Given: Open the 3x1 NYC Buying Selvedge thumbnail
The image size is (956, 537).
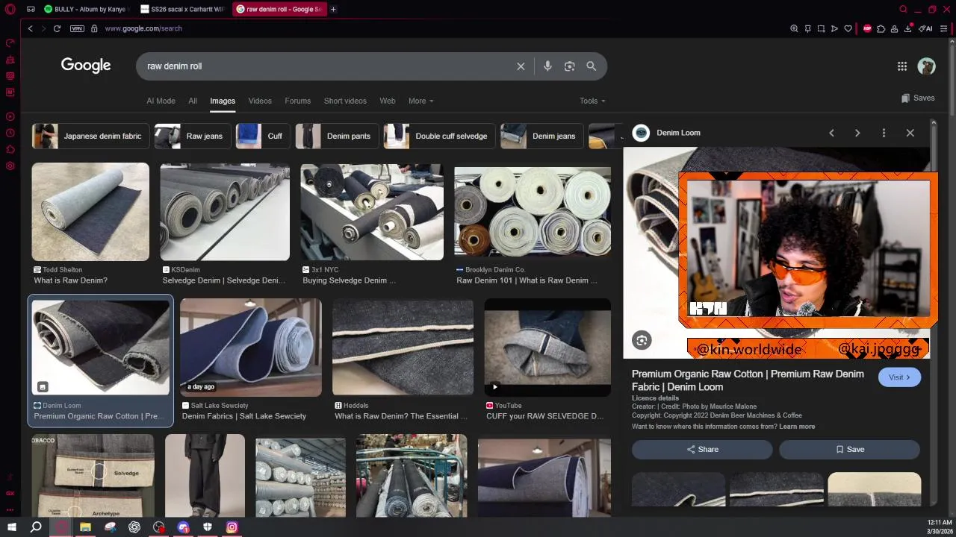Looking at the screenshot, I should (372, 212).
